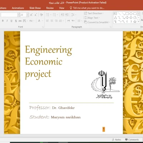The image size is (143, 143).
Task: Select the Right Brace shape
Action: click(131, 21)
